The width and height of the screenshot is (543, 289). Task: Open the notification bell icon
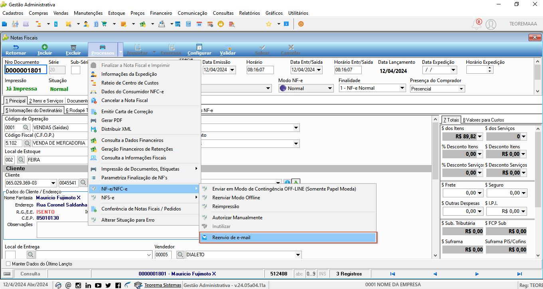[x=477, y=24]
